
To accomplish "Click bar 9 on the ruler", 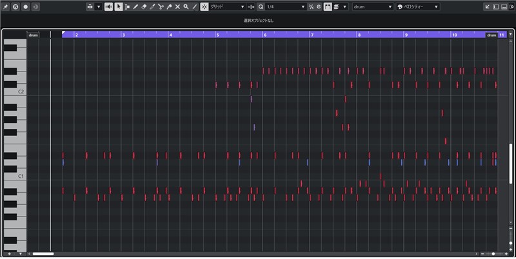I will [x=406, y=35].
